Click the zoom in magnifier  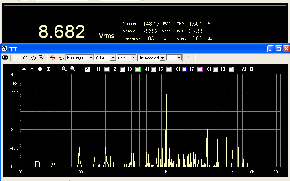[64, 69]
